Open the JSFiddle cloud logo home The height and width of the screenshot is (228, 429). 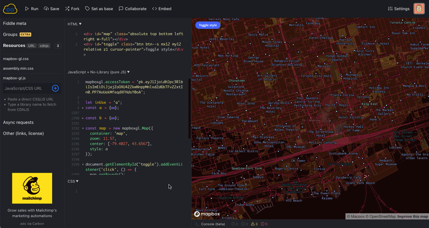[10, 9]
